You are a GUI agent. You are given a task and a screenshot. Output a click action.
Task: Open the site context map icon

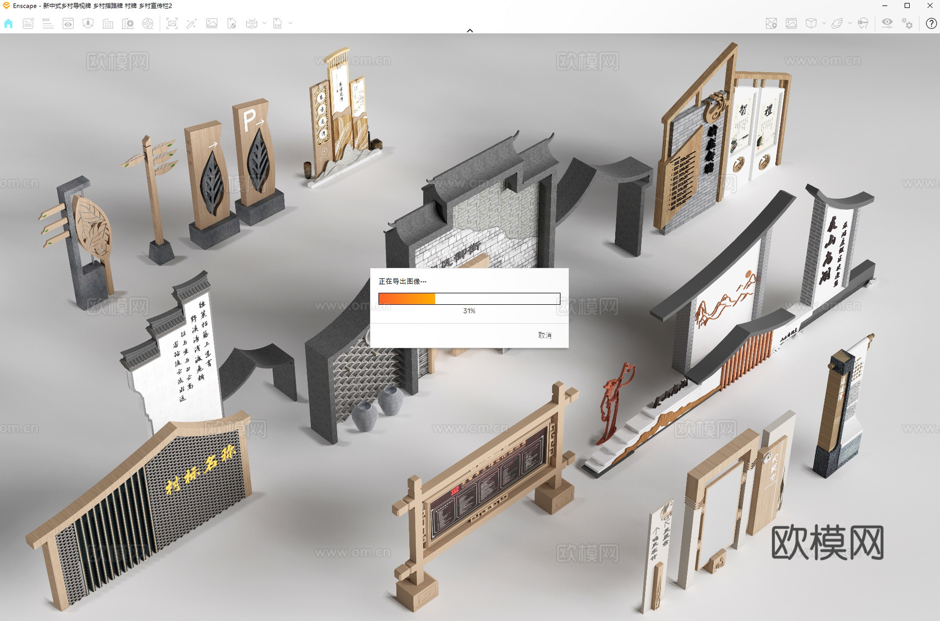click(x=88, y=24)
